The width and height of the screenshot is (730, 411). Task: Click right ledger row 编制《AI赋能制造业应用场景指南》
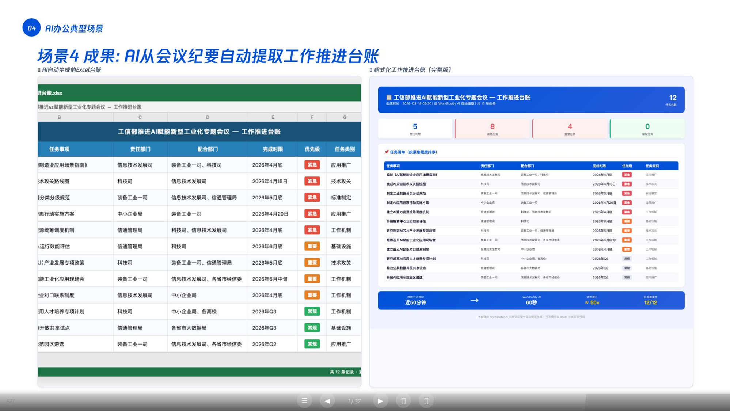531,175
